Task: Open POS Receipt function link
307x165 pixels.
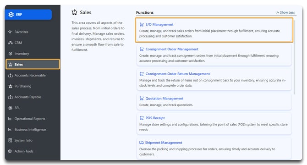Action: (x=155, y=118)
